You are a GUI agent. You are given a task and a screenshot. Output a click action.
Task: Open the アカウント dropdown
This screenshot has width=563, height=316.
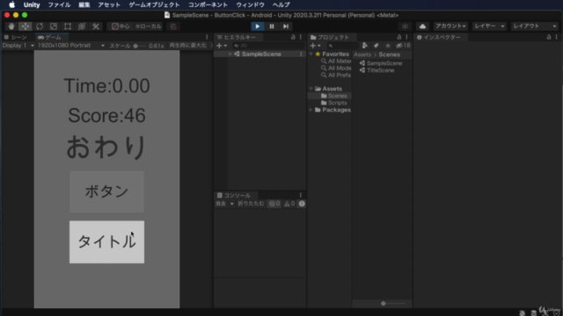pos(450,26)
